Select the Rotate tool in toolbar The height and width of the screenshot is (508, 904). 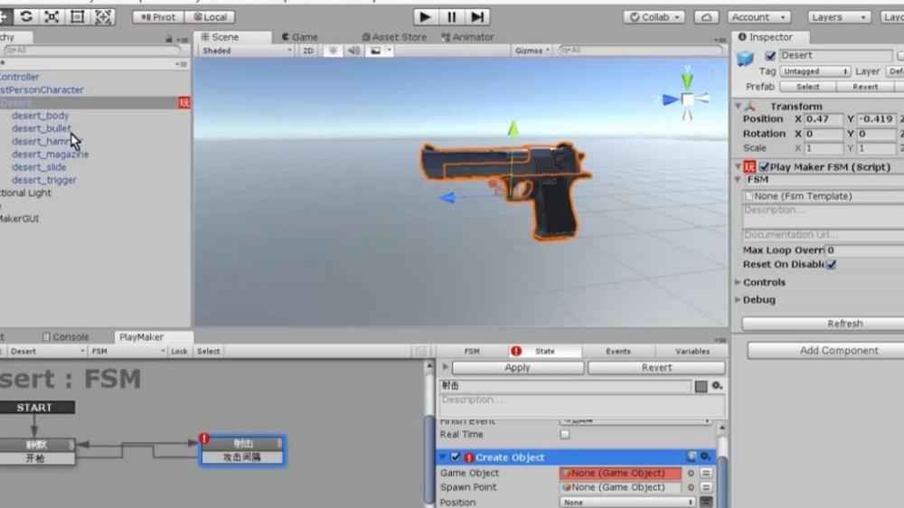(x=26, y=16)
